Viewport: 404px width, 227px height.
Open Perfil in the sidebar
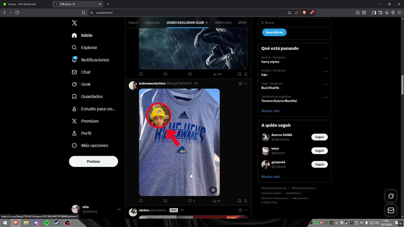81,133
